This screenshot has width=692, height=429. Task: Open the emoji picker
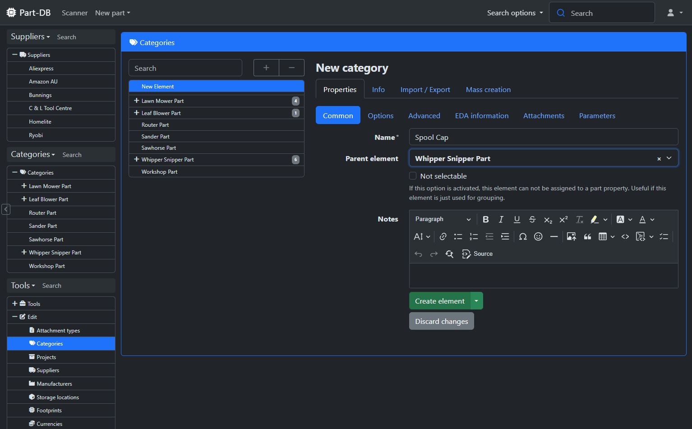pyautogui.click(x=538, y=236)
